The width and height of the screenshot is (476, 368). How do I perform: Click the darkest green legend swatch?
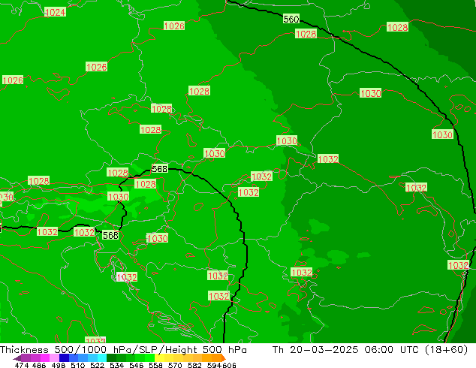pos(111,357)
